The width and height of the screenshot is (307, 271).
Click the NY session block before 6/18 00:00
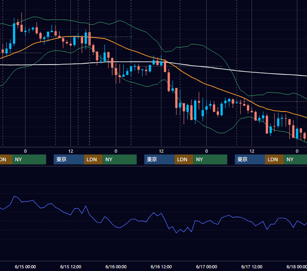(x=295, y=159)
